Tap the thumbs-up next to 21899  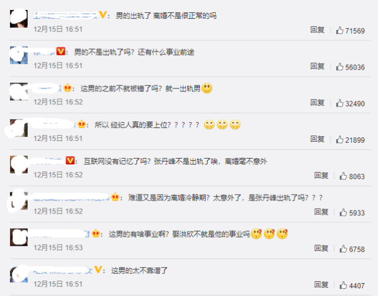(x=340, y=140)
